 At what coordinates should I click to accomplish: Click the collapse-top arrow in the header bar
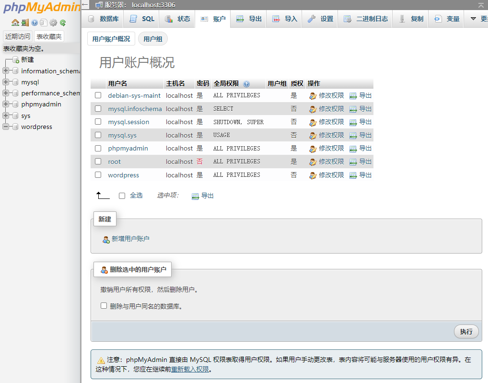click(481, 5)
